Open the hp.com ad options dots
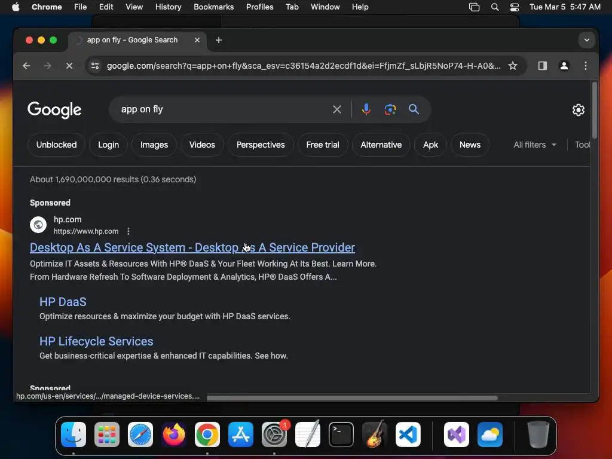The width and height of the screenshot is (612, 459). pyautogui.click(x=128, y=231)
